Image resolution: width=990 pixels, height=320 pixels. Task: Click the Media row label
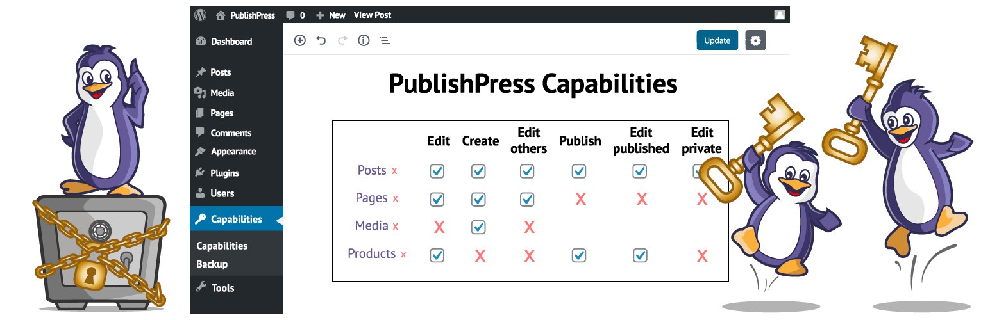tap(372, 225)
